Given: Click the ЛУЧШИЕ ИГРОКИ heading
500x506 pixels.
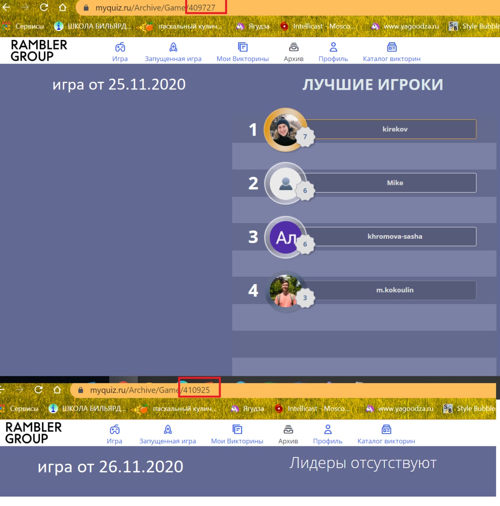Looking at the screenshot, I should click(x=373, y=85).
